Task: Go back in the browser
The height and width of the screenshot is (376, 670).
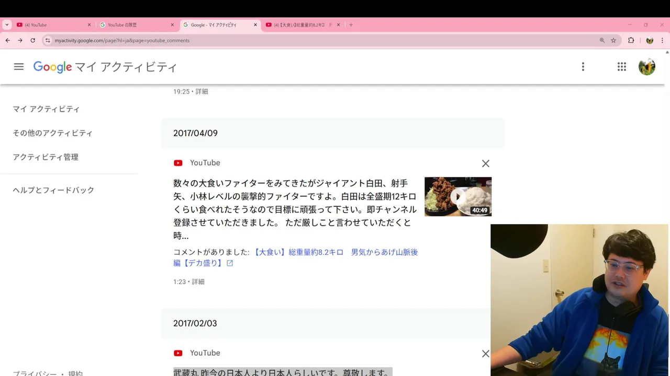Action: [7, 40]
